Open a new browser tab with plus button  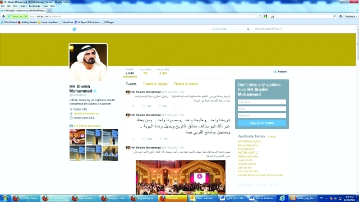(x=49, y=11)
